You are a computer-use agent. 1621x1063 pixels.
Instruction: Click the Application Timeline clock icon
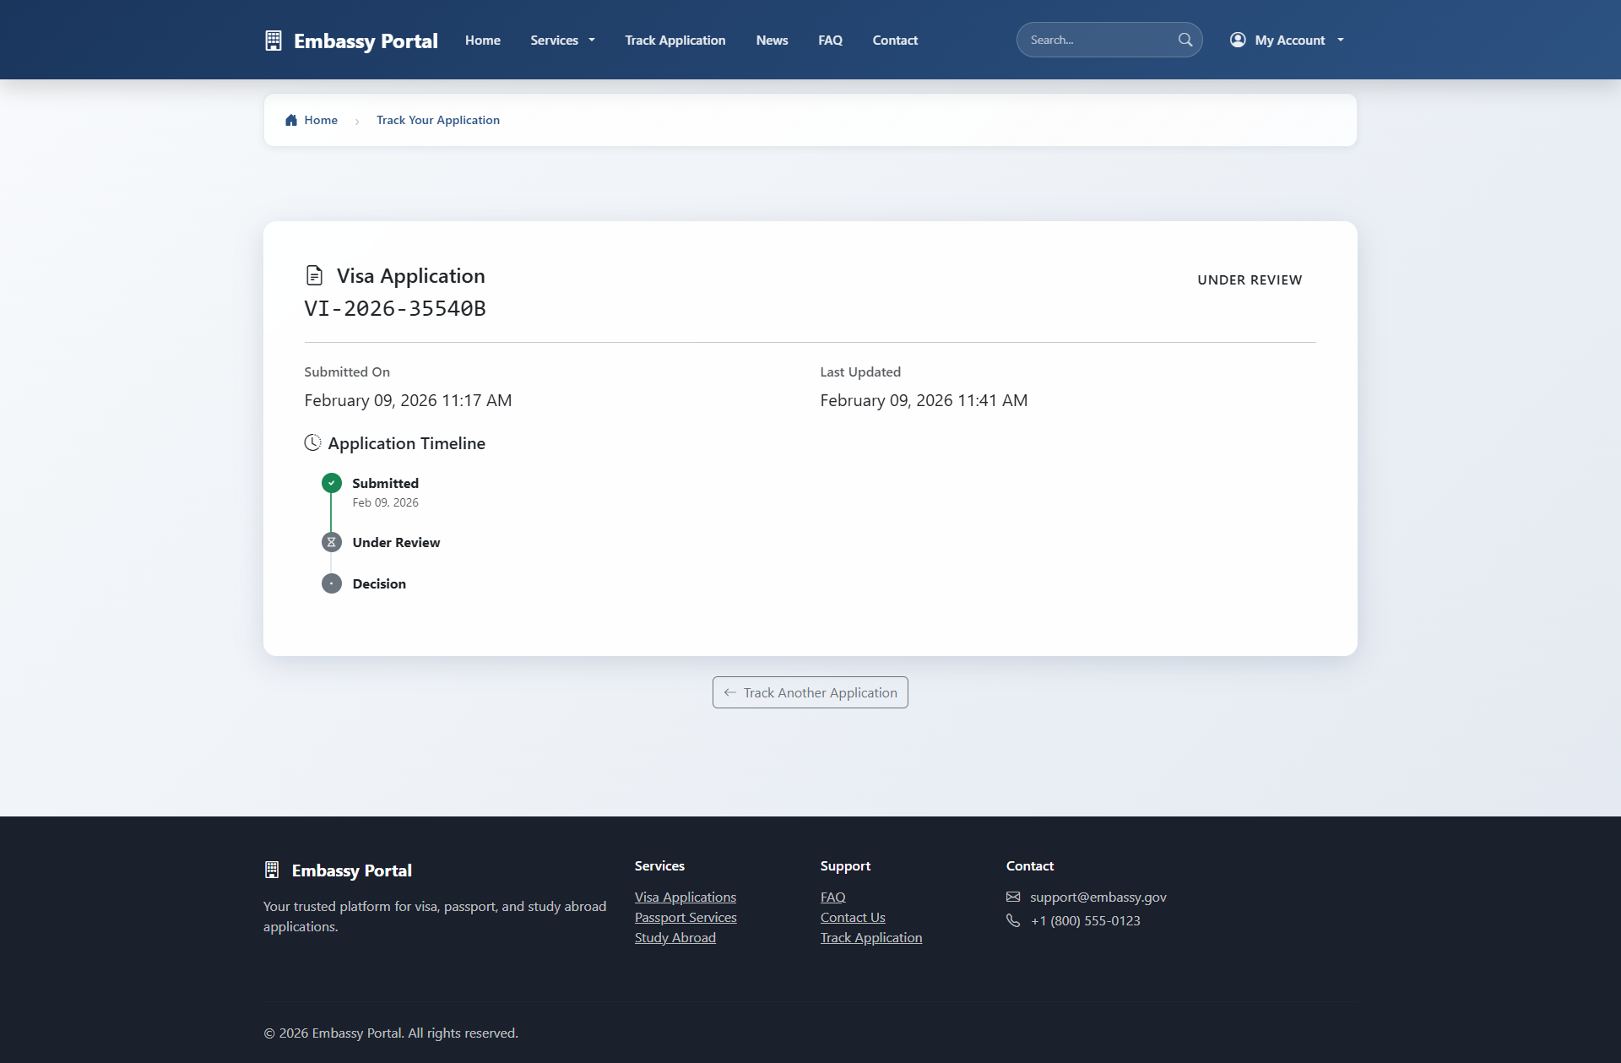coord(312,442)
